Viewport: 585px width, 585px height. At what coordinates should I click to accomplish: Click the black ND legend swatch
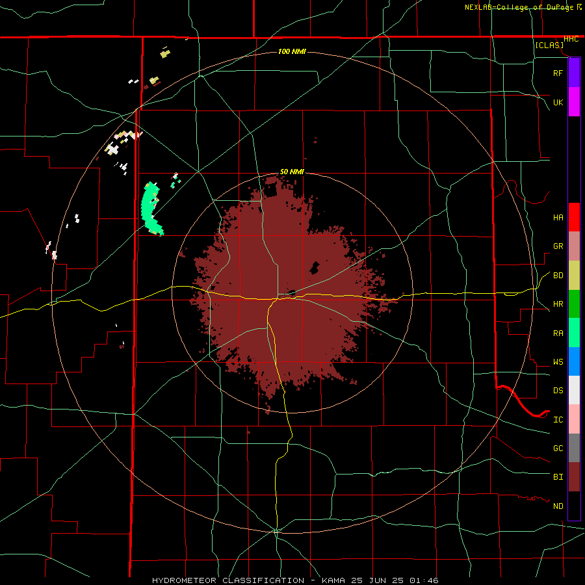point(574,506)
